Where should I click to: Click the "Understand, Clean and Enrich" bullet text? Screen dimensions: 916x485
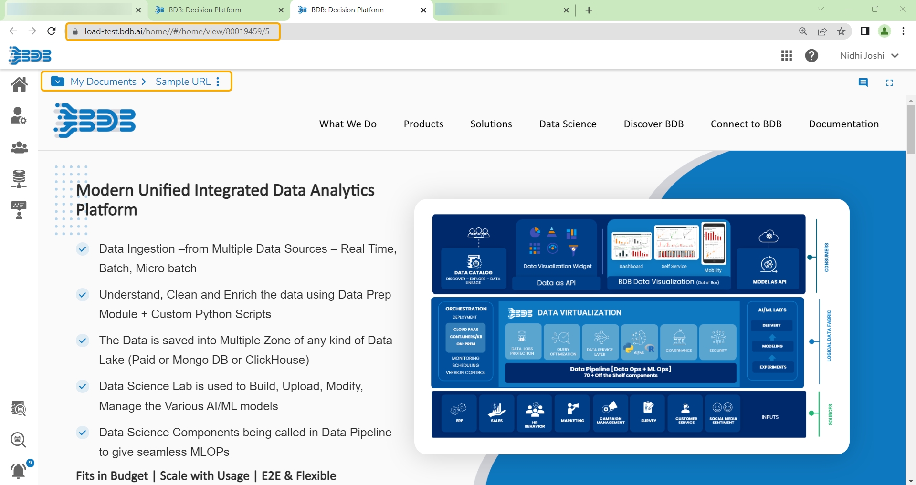[245, 304]
